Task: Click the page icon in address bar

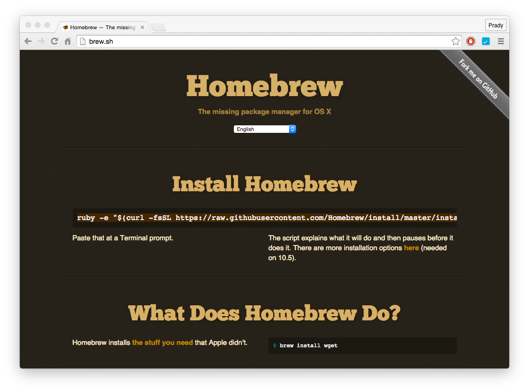Action: click(x=83, y=41)
